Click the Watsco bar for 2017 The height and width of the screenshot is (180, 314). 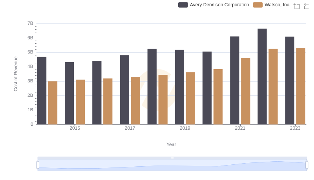point(135,101)
